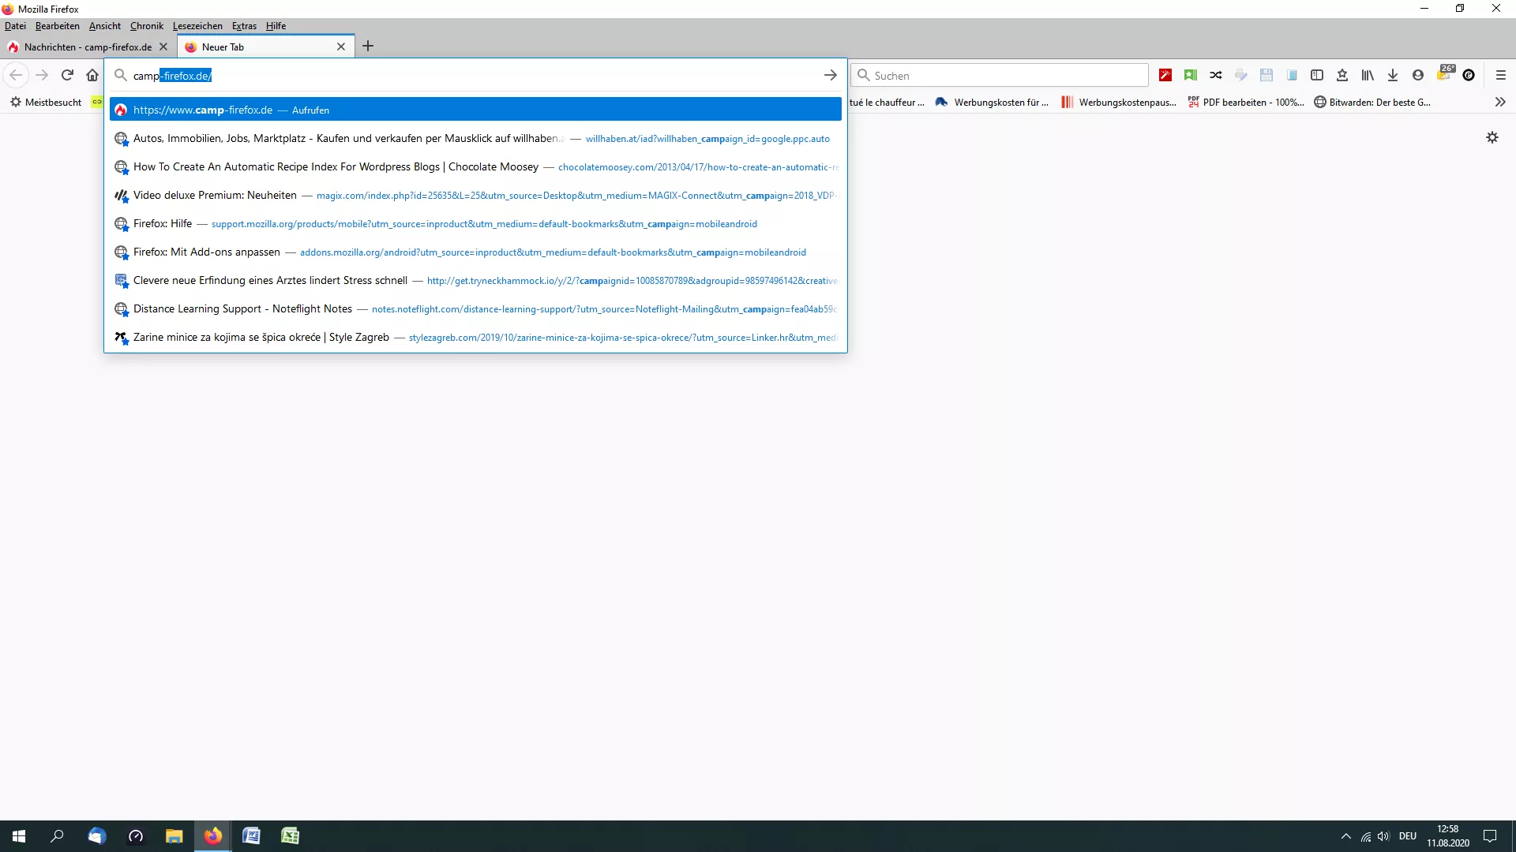Open new tab page settings gear
The height and width of the screenshot is (852, 1516).
[x=1492, y=137]
